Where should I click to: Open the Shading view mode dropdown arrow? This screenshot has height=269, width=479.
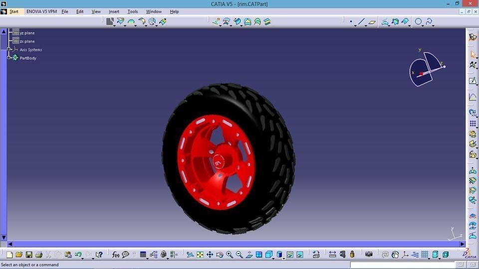[283, 259]
